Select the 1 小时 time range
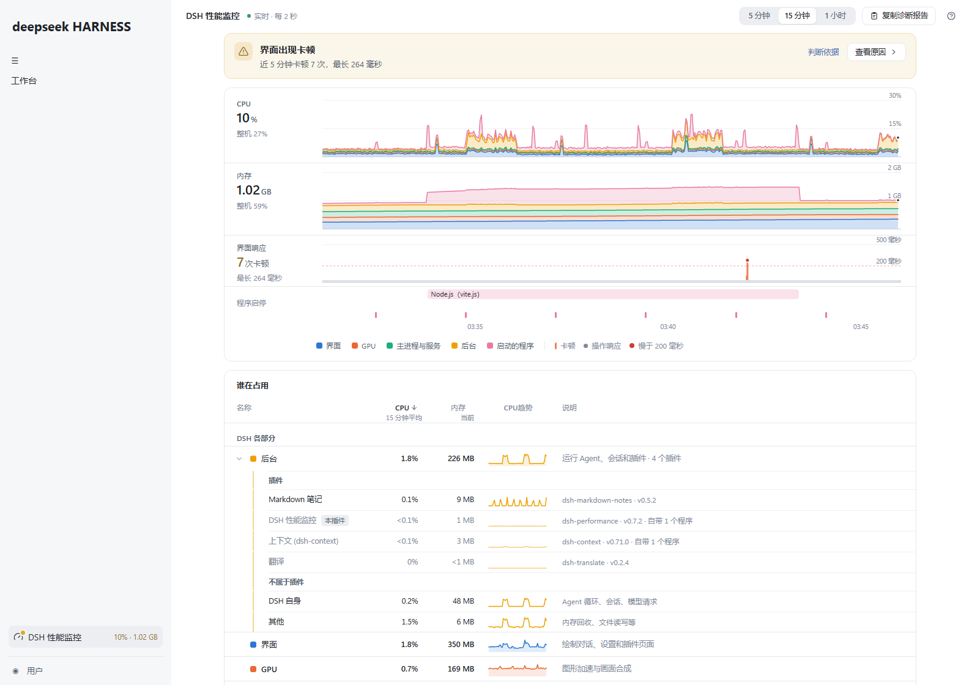969x685 pixels. 835,16
